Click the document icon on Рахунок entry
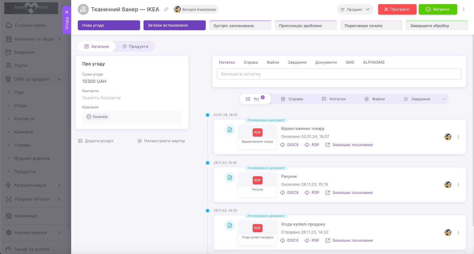Screen dimensions: 474x254 tap(230, 178)
